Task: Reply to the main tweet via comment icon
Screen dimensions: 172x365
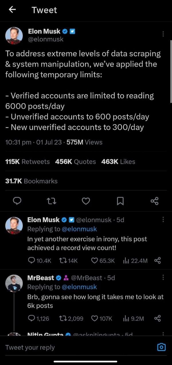Action: pyautogui.click(x=17, y=201)
